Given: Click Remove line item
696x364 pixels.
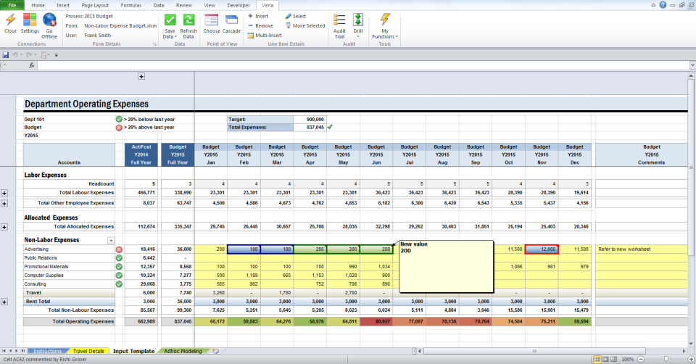Looking at the screenshot, I should [260, 26].
